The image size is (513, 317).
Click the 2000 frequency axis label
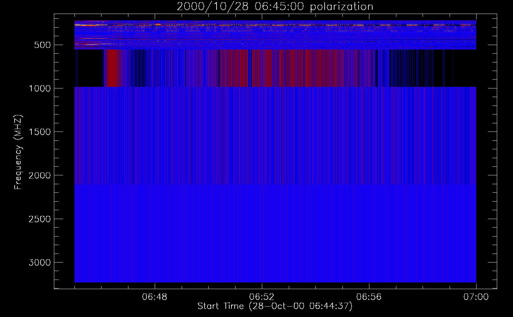point(40,175)
